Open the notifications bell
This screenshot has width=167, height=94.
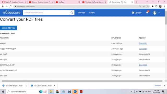point(147,13)
